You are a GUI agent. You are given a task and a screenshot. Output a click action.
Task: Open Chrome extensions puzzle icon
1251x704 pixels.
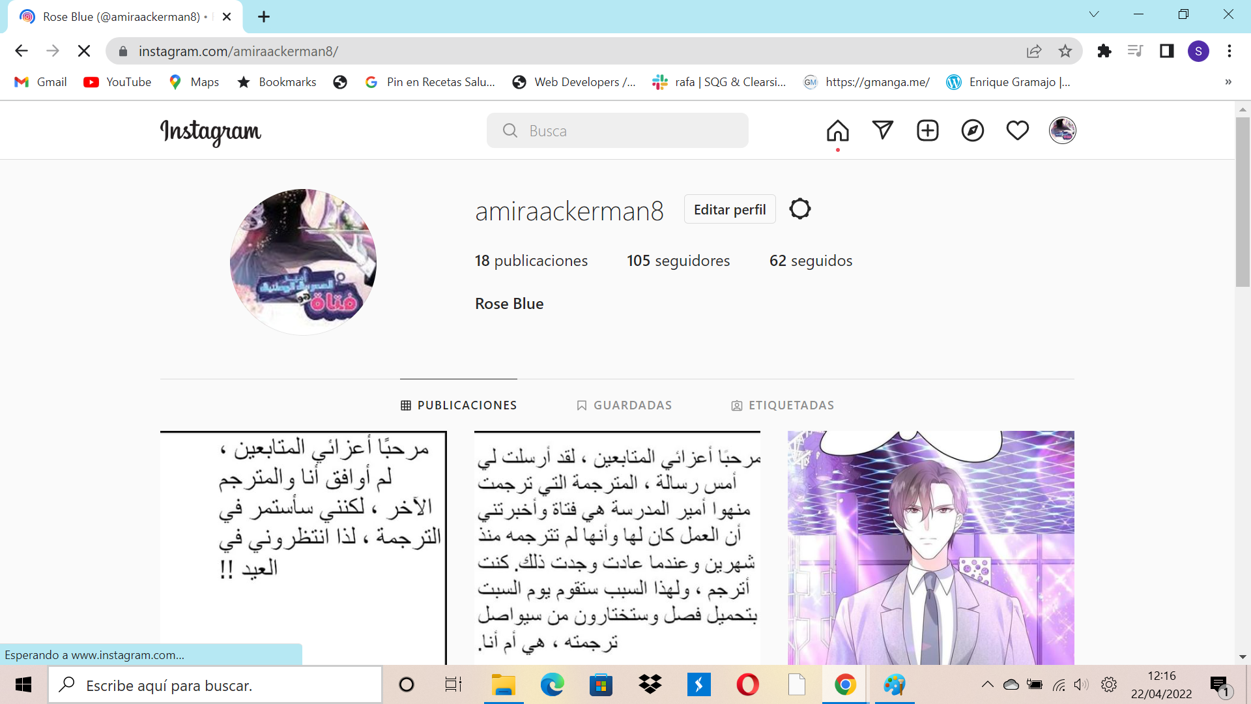[1104, 51]
